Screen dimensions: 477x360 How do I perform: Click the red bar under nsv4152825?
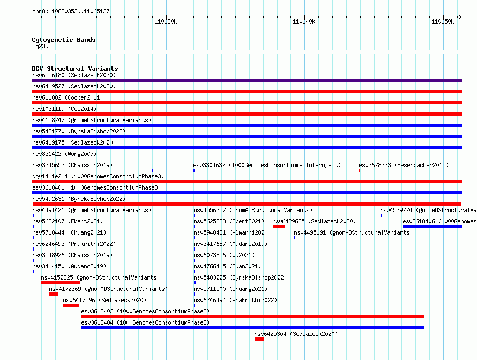61,283
